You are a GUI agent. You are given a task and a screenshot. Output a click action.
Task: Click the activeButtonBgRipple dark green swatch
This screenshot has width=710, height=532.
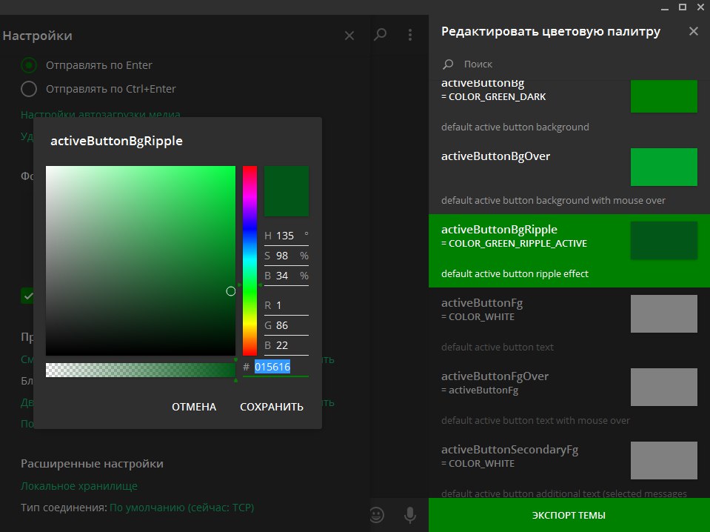pyautogui.click(x=664, y=240)
